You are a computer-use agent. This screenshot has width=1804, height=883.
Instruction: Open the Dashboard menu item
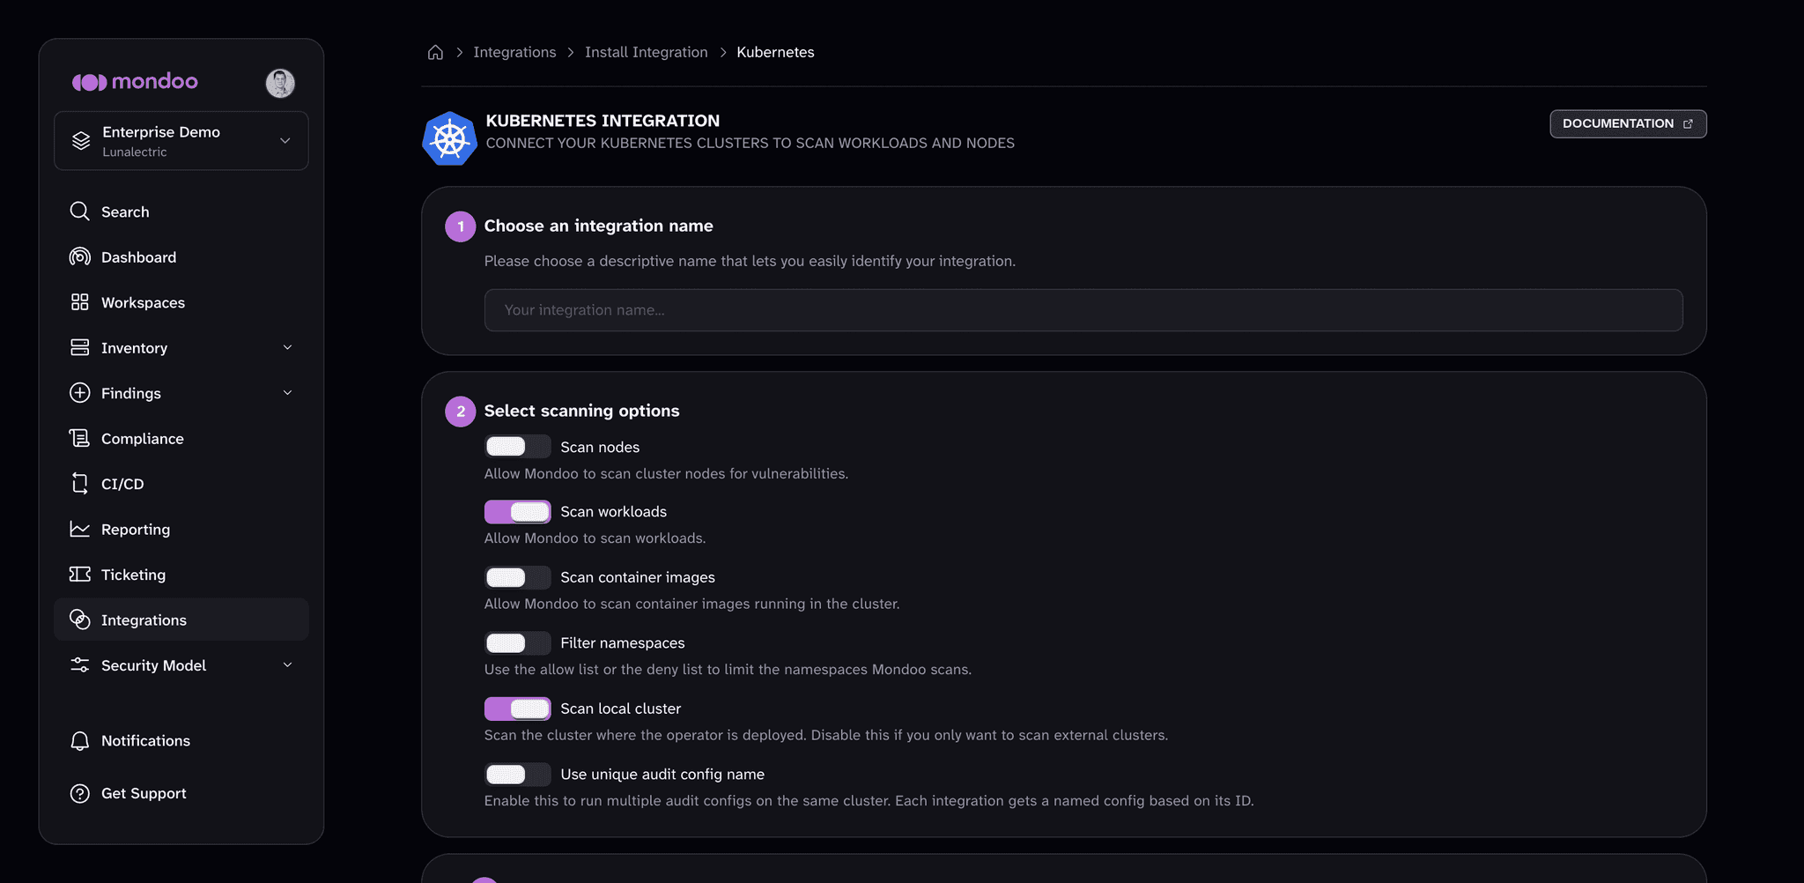(181, 257)
